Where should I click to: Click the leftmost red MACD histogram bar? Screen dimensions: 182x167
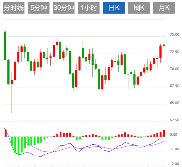point(5,133)
